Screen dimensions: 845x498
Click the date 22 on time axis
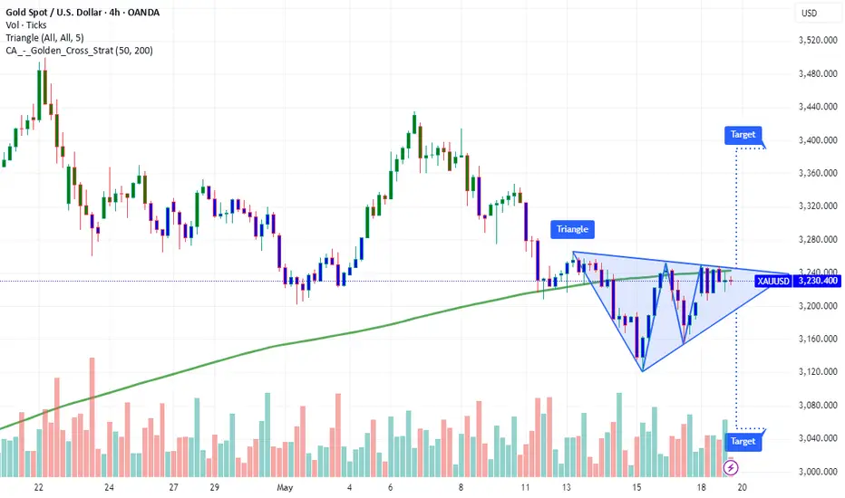point(38,487)
